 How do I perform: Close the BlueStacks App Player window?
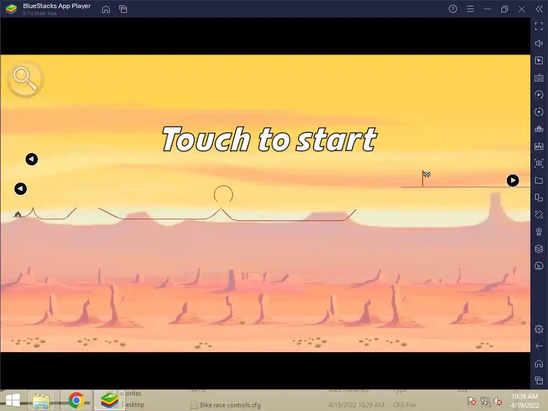click(522, 9)
